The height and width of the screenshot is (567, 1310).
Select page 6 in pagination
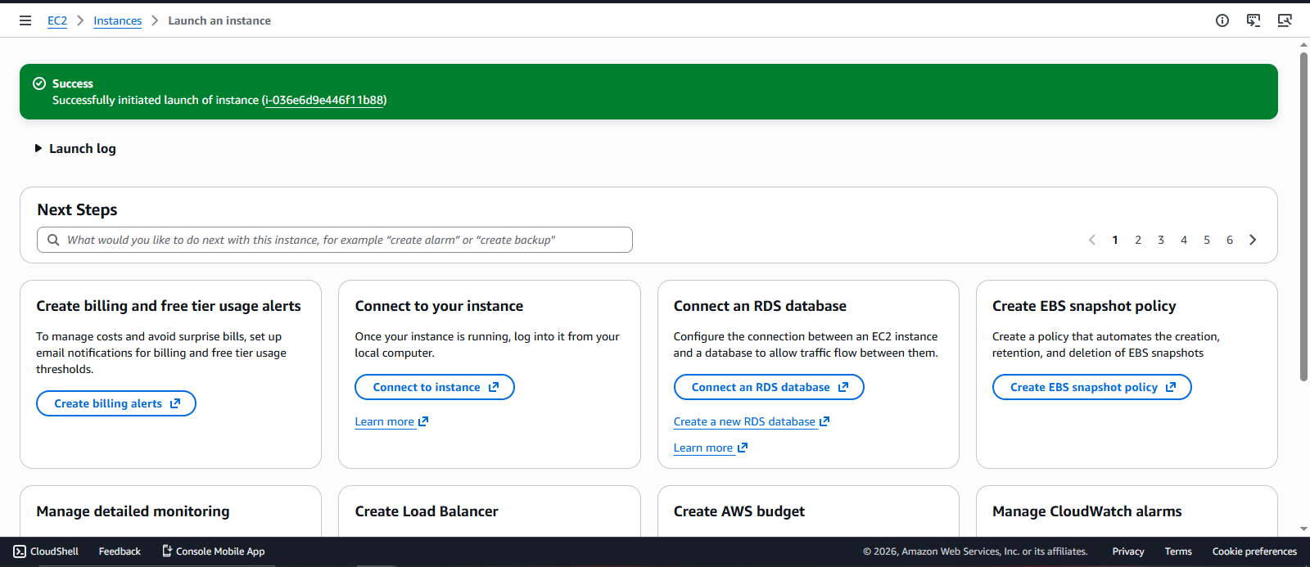point(1230,240)
